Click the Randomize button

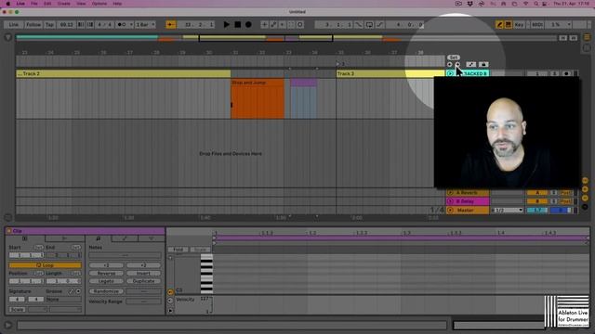[x=106, y=291]
